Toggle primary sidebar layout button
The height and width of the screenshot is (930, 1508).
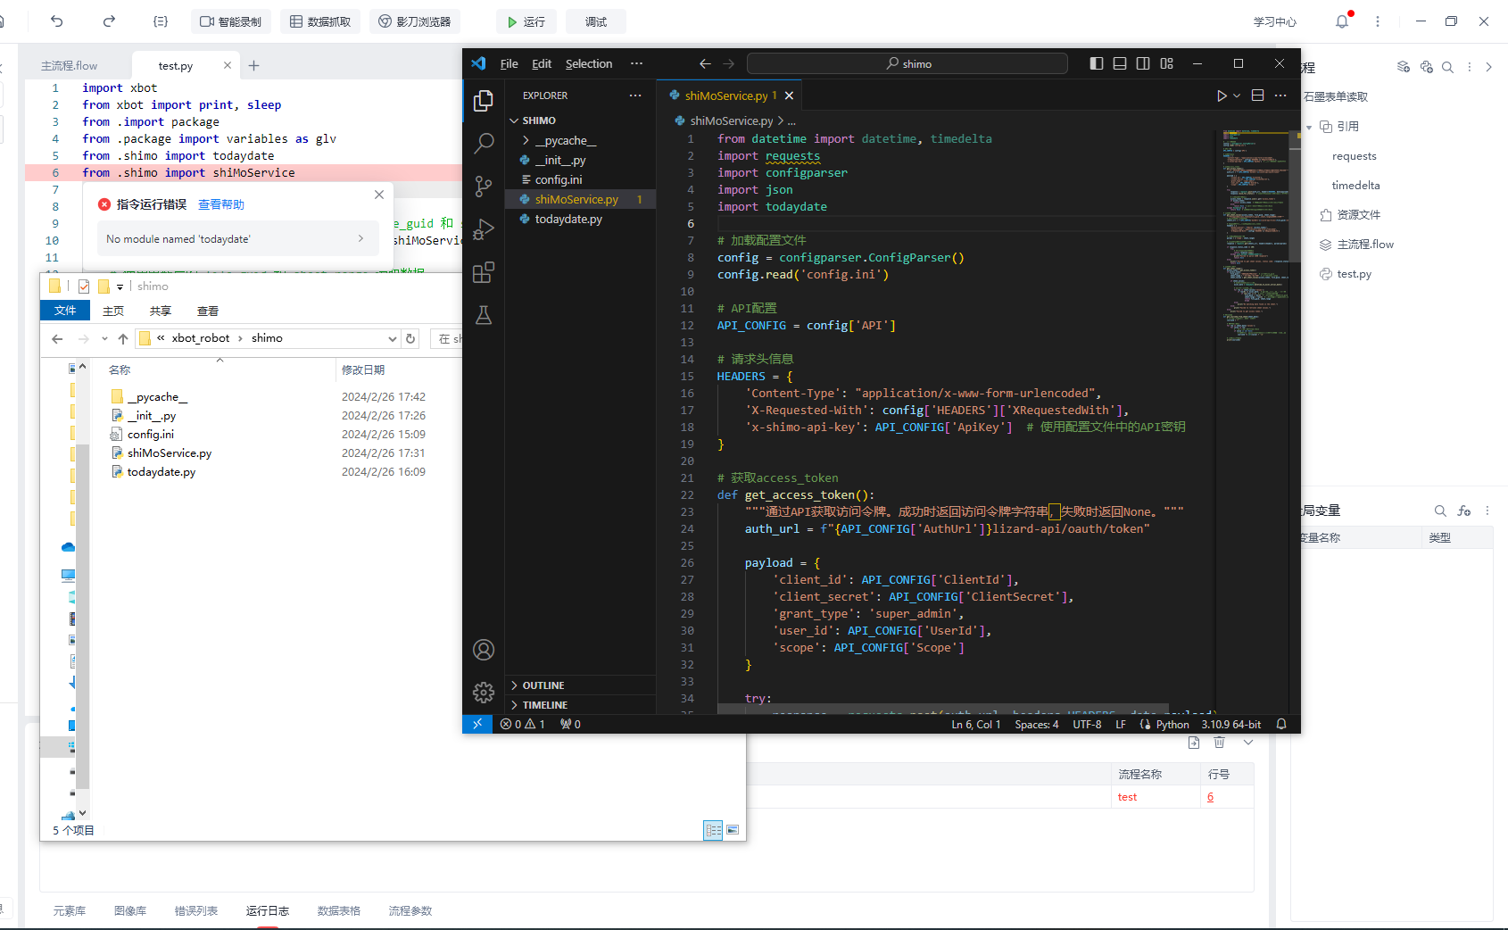(x=1097, y=63)
